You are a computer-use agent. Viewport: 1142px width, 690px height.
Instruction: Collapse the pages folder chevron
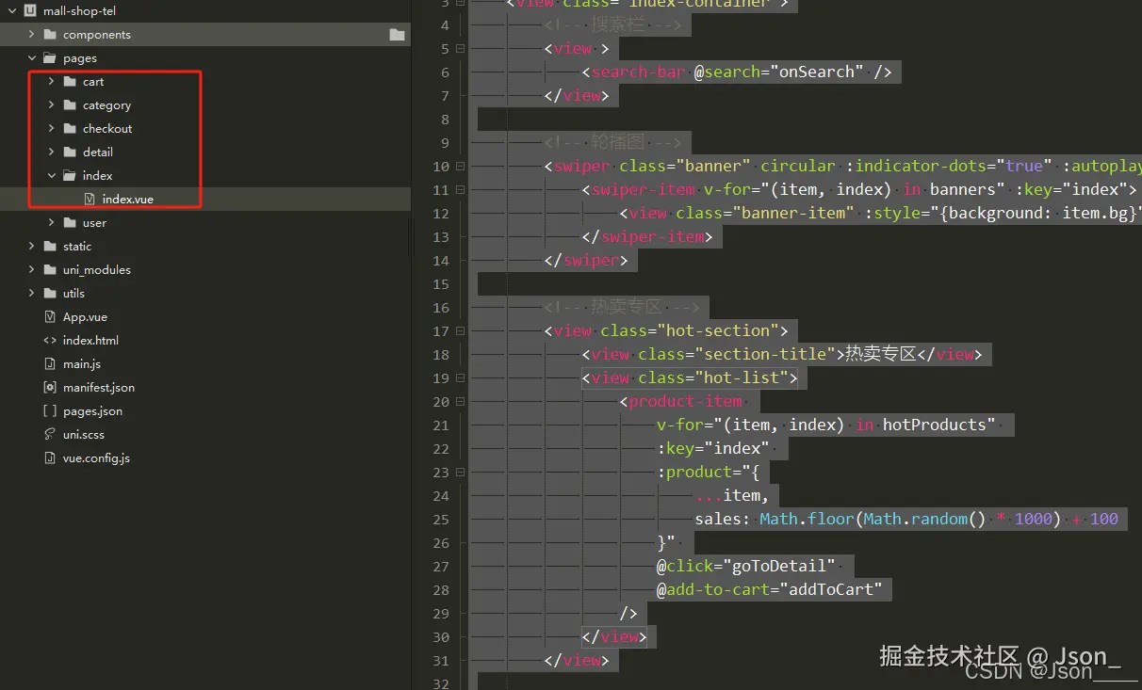pyautogui.click(x=32, y=58)
